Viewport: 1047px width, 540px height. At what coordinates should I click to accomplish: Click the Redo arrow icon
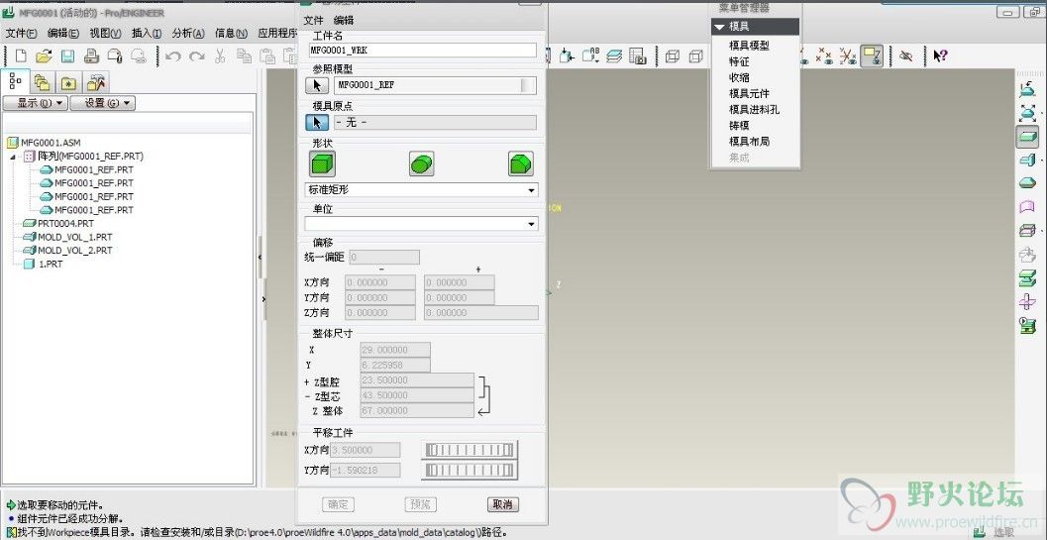coord(196,56)
